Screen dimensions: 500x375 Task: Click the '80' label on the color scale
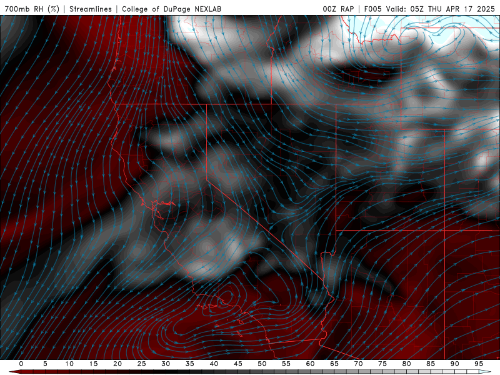pos(406,364)
